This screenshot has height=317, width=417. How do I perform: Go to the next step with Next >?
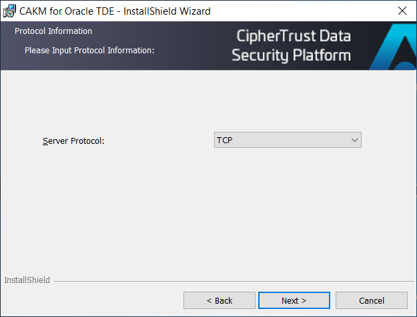coord(294,300)
